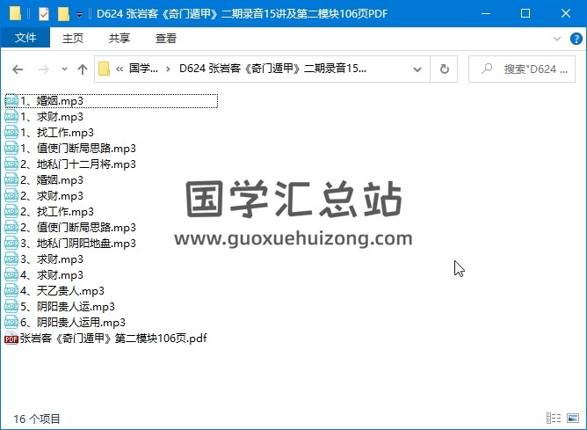
Task: Minimize the Explorer window
Action: 486,14
